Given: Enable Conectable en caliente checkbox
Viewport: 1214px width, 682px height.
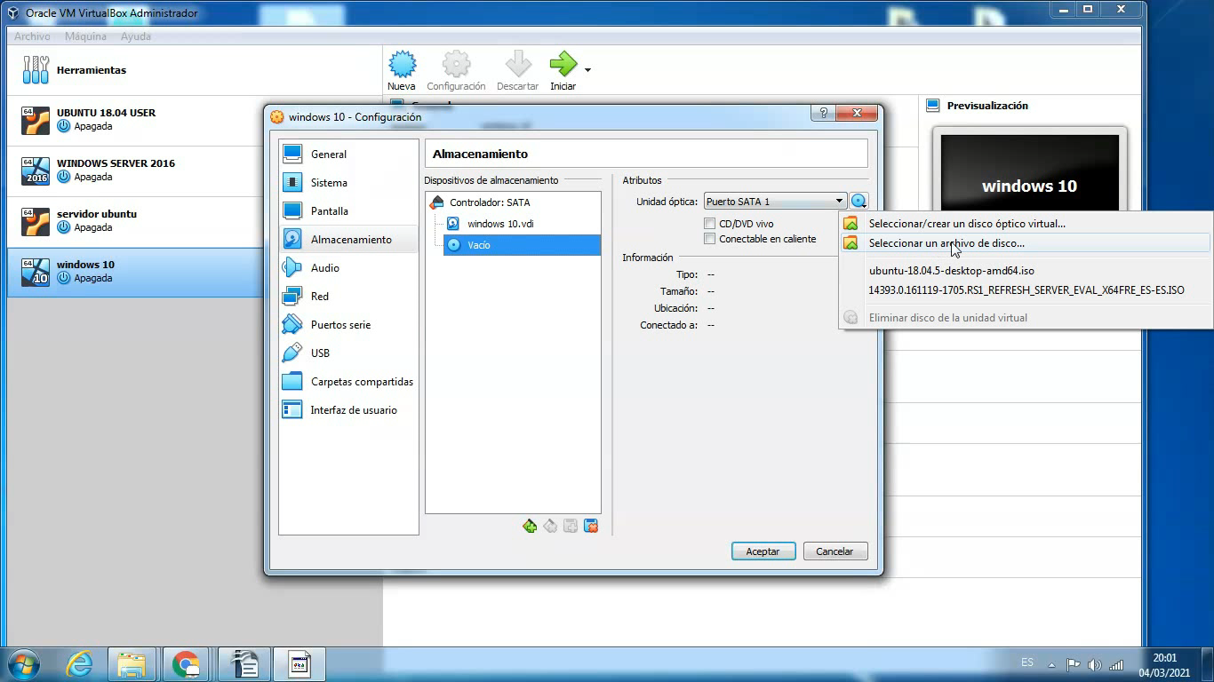Looking at the screenshot, I should click(x=710, y=239).
